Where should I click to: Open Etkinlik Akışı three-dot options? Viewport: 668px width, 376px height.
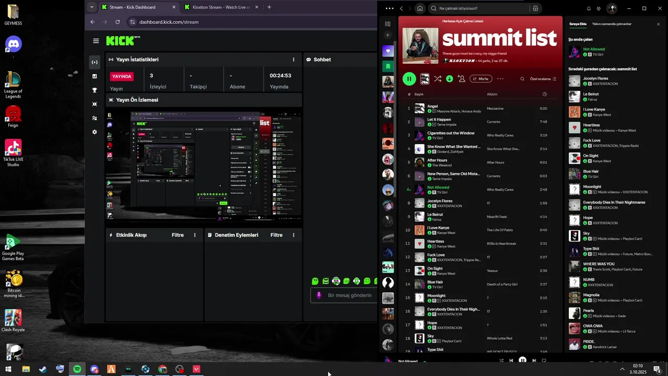[x=195, y=235]
